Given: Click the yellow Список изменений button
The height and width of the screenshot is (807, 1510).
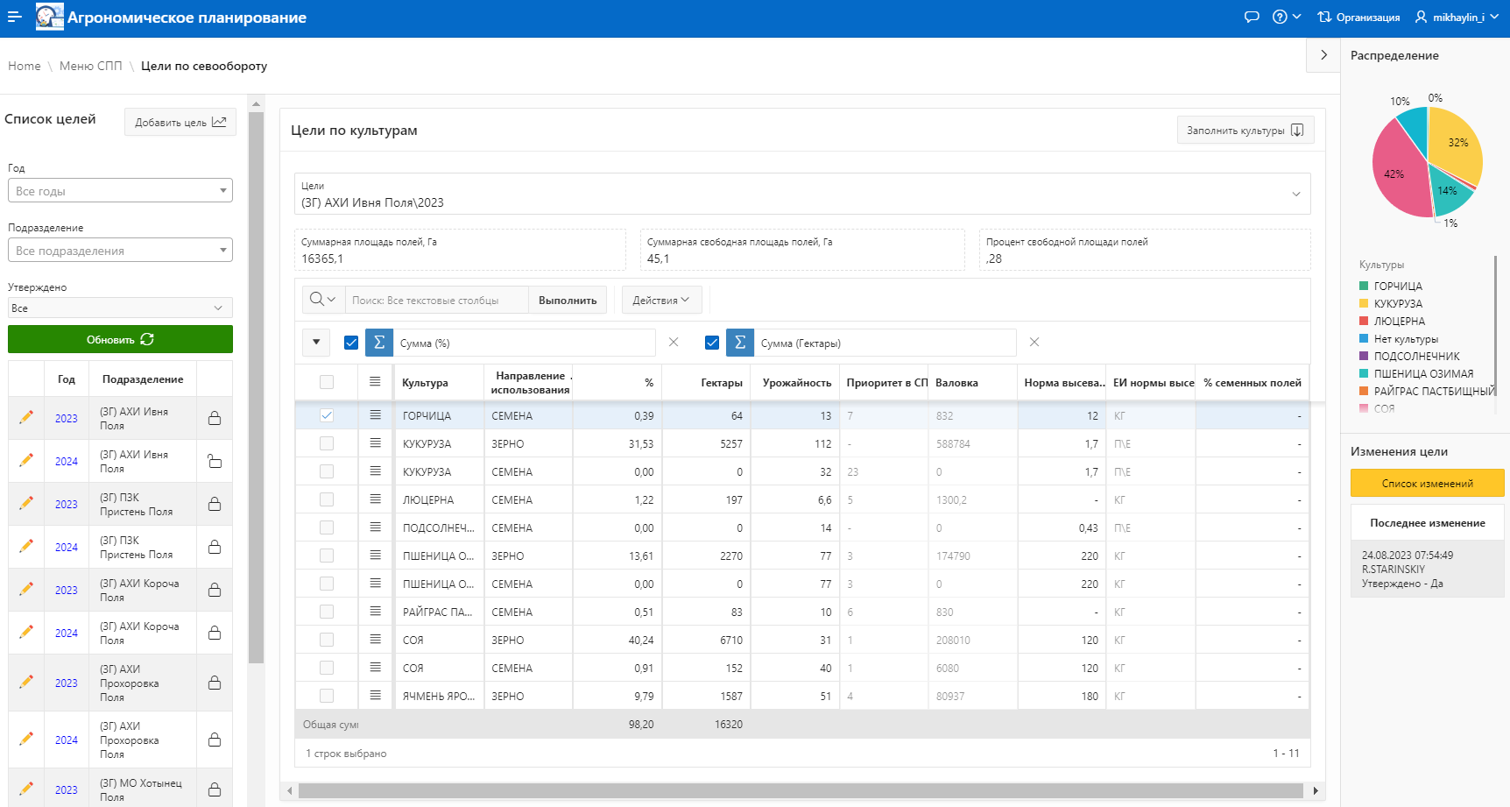Looking at the screenshot, I should (1427, 483).
